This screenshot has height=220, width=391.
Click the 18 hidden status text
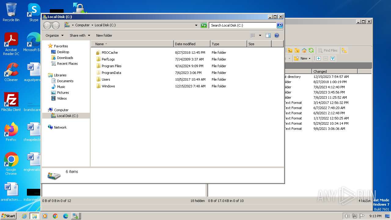198,201
